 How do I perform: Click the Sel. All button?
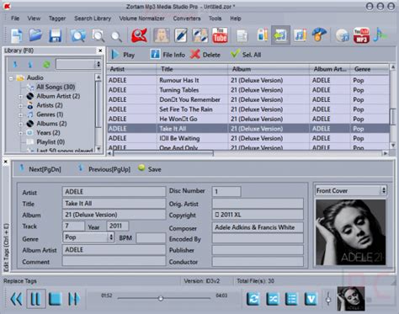click(246, 55)
